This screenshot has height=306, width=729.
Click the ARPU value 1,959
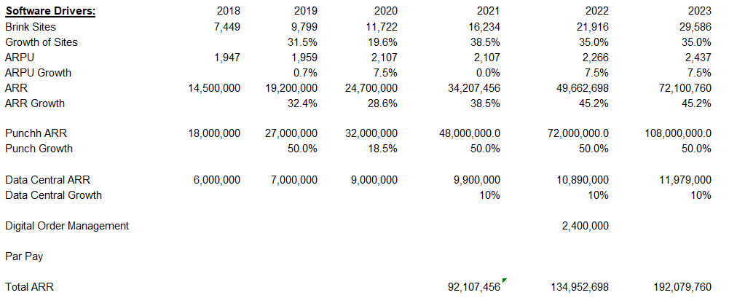click(304, 58)
